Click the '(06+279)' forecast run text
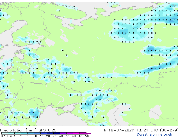Screen dimensions: 178x137 click(x=169, y=130)
